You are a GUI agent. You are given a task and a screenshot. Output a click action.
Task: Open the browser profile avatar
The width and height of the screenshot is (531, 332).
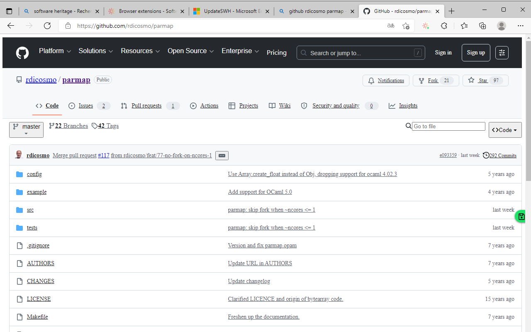(502, 26)
